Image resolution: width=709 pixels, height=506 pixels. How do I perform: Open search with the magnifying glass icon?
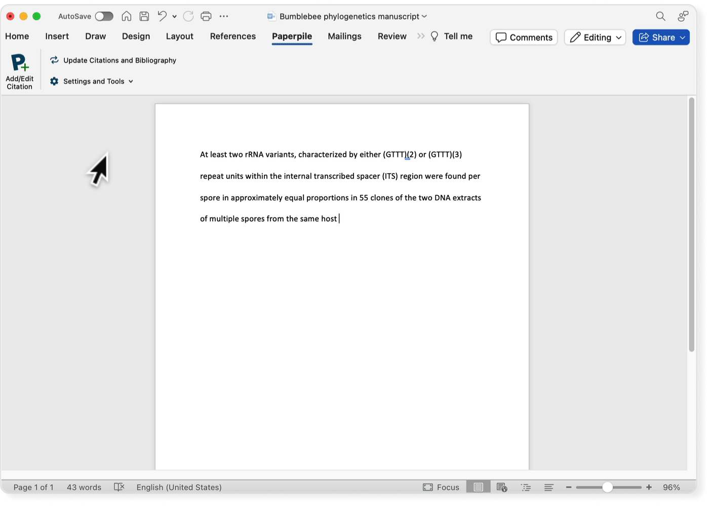660,16
